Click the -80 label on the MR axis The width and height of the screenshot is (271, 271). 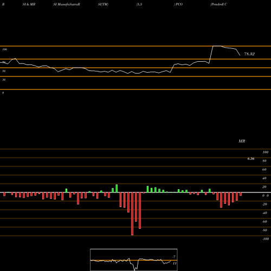point(264,230)
